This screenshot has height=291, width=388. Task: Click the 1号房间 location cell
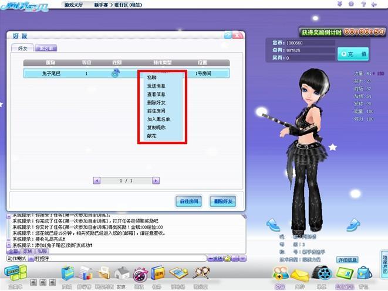(203, 73)
